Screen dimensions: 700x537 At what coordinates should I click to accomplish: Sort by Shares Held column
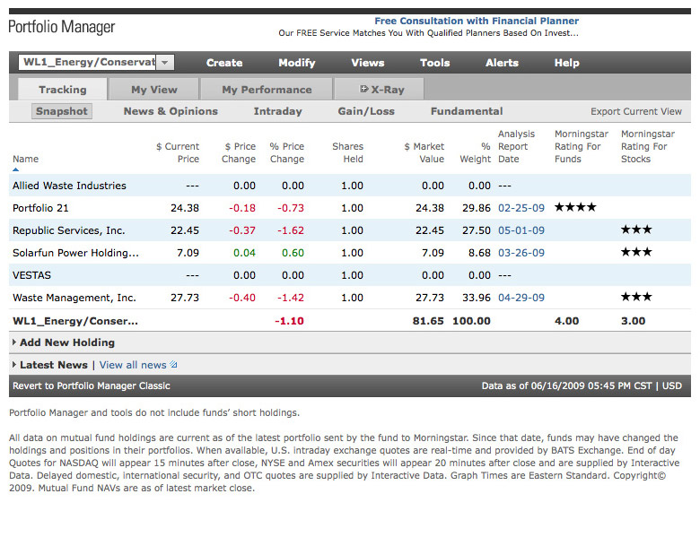[x=348, y=153]
